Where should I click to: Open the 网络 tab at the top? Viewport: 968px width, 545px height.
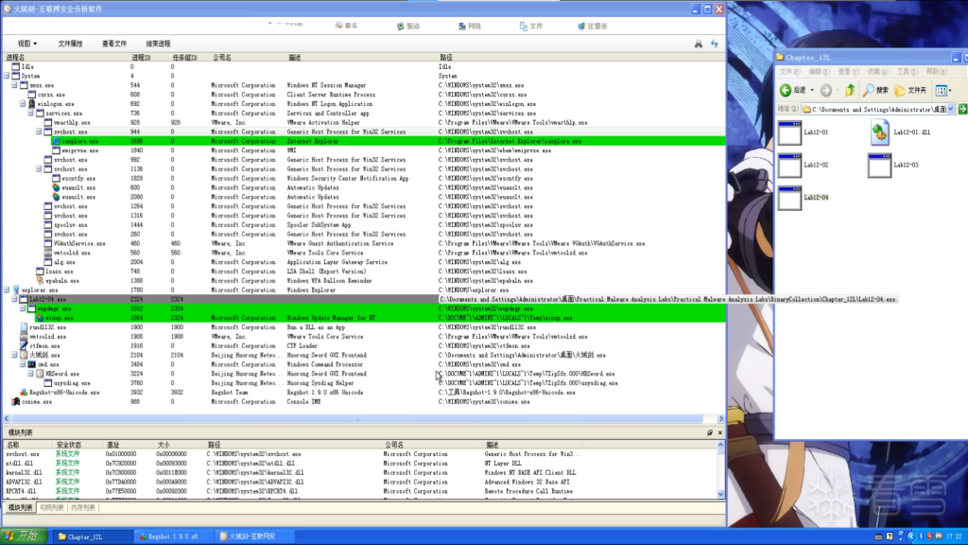point(470,26)
